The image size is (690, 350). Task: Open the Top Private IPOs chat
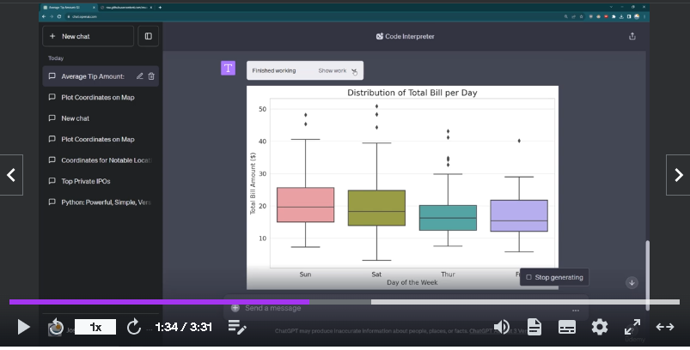tap(101, 181)
